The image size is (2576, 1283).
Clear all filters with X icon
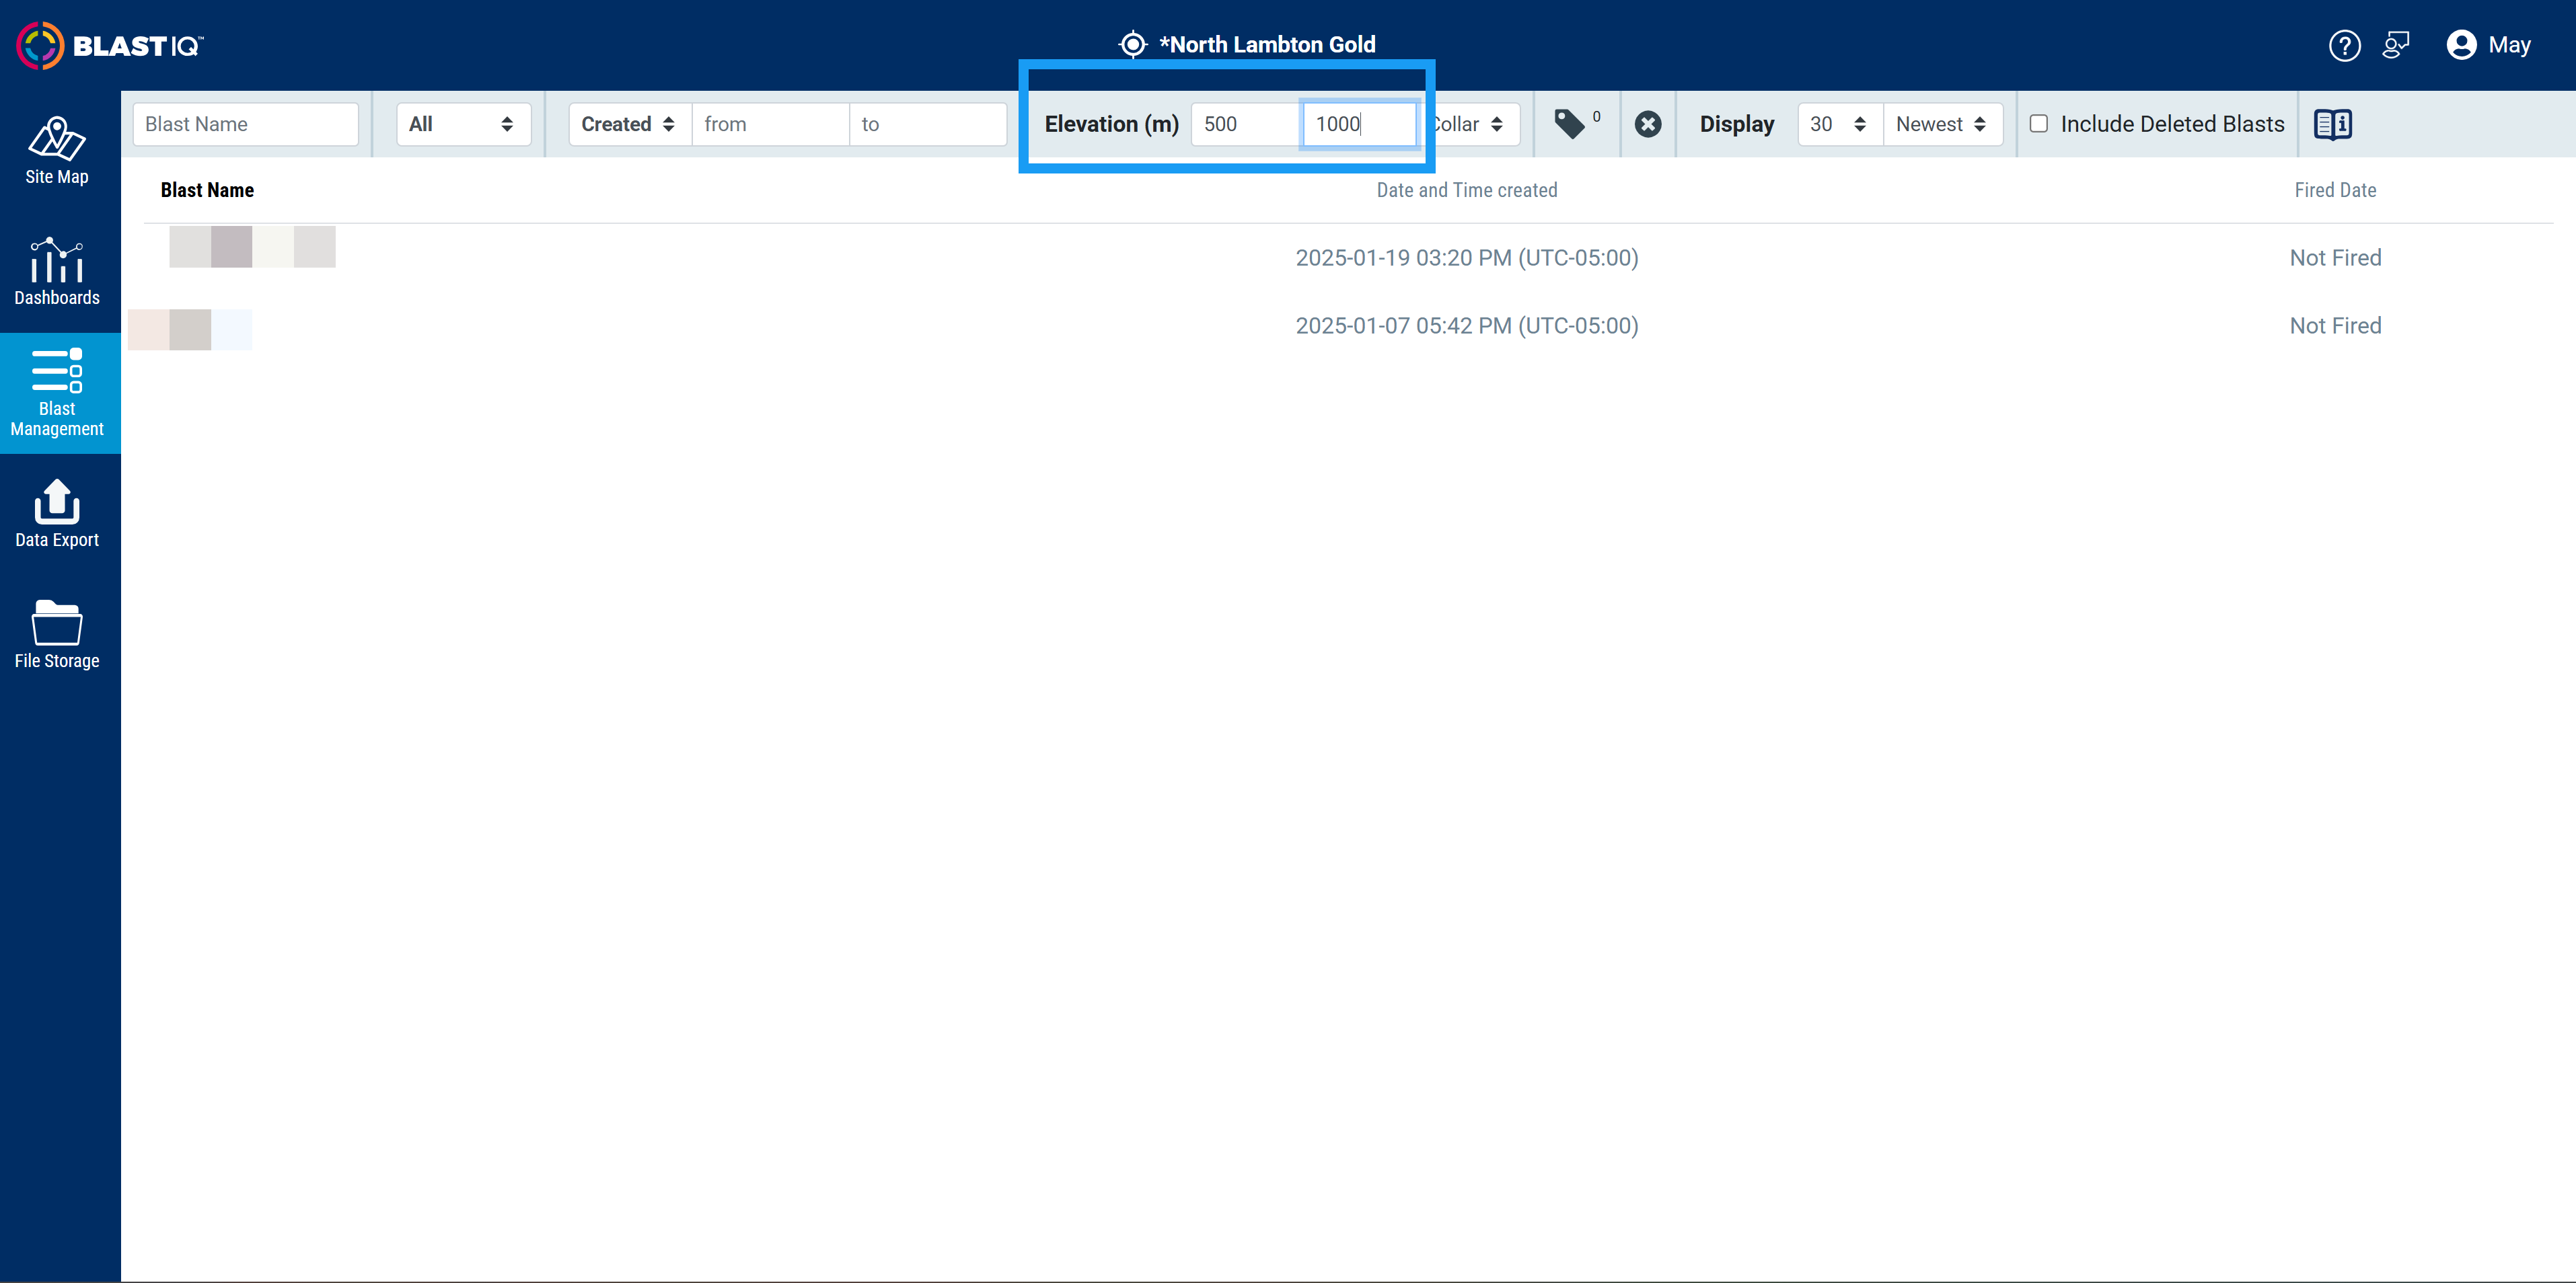click(x=1647, y=124)
